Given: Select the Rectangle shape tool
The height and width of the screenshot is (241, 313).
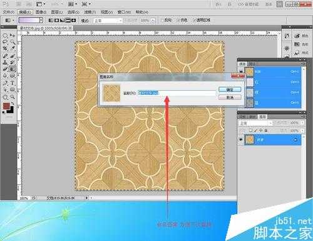Looking at the screenshot, I should (13, 89).
